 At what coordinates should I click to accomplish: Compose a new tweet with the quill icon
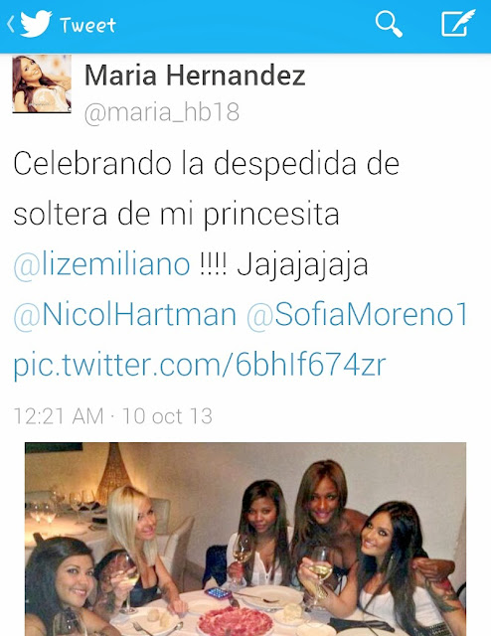tap(458, 23)
